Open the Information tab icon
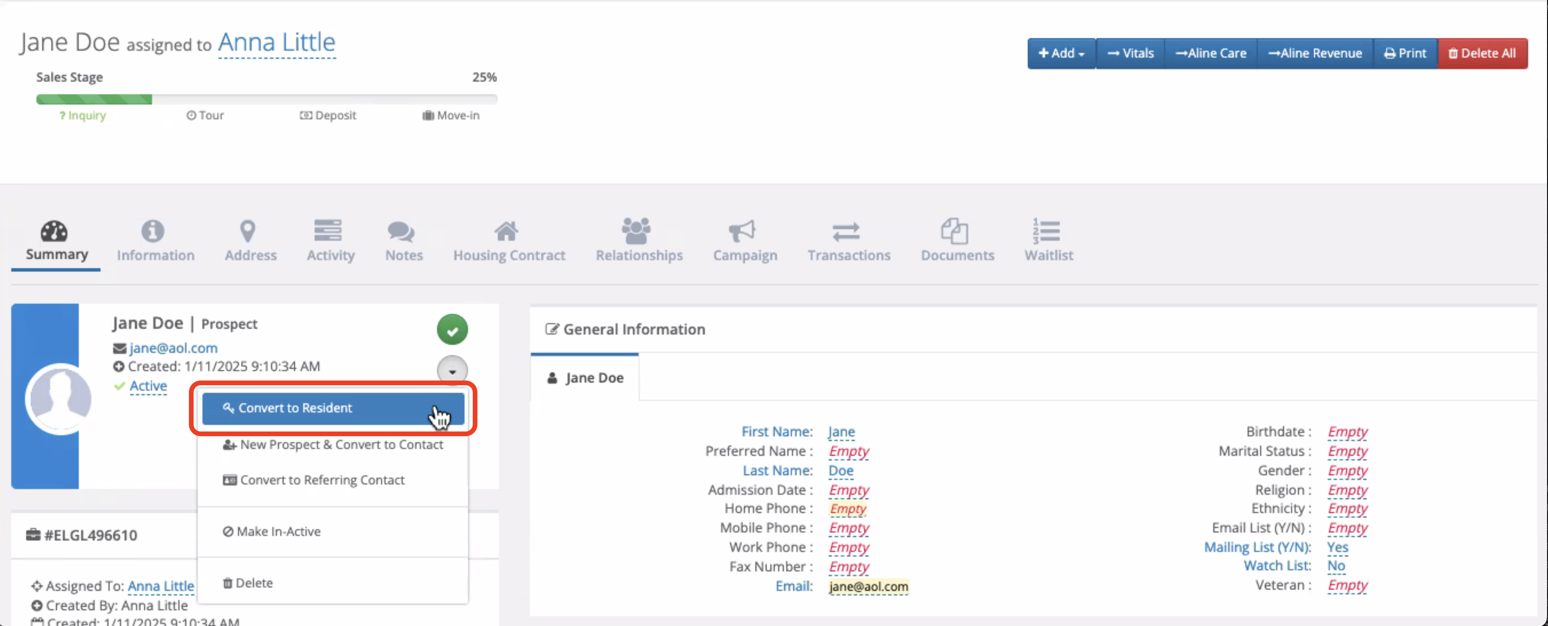This screenshot has height=626, width=1548. pyautogui.click(x=153, y=231)
